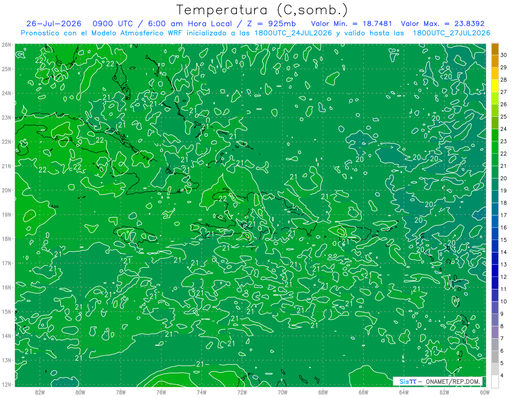Click the teal swatch between 18 and 19
Screen dimensions: 515x398
click(x=495, y=197)
